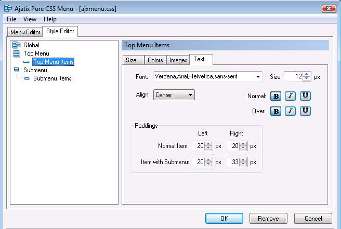Open the Font family dropdown
Image resolution: width=341 pixels, height=229 pixels.
[258, 77]
